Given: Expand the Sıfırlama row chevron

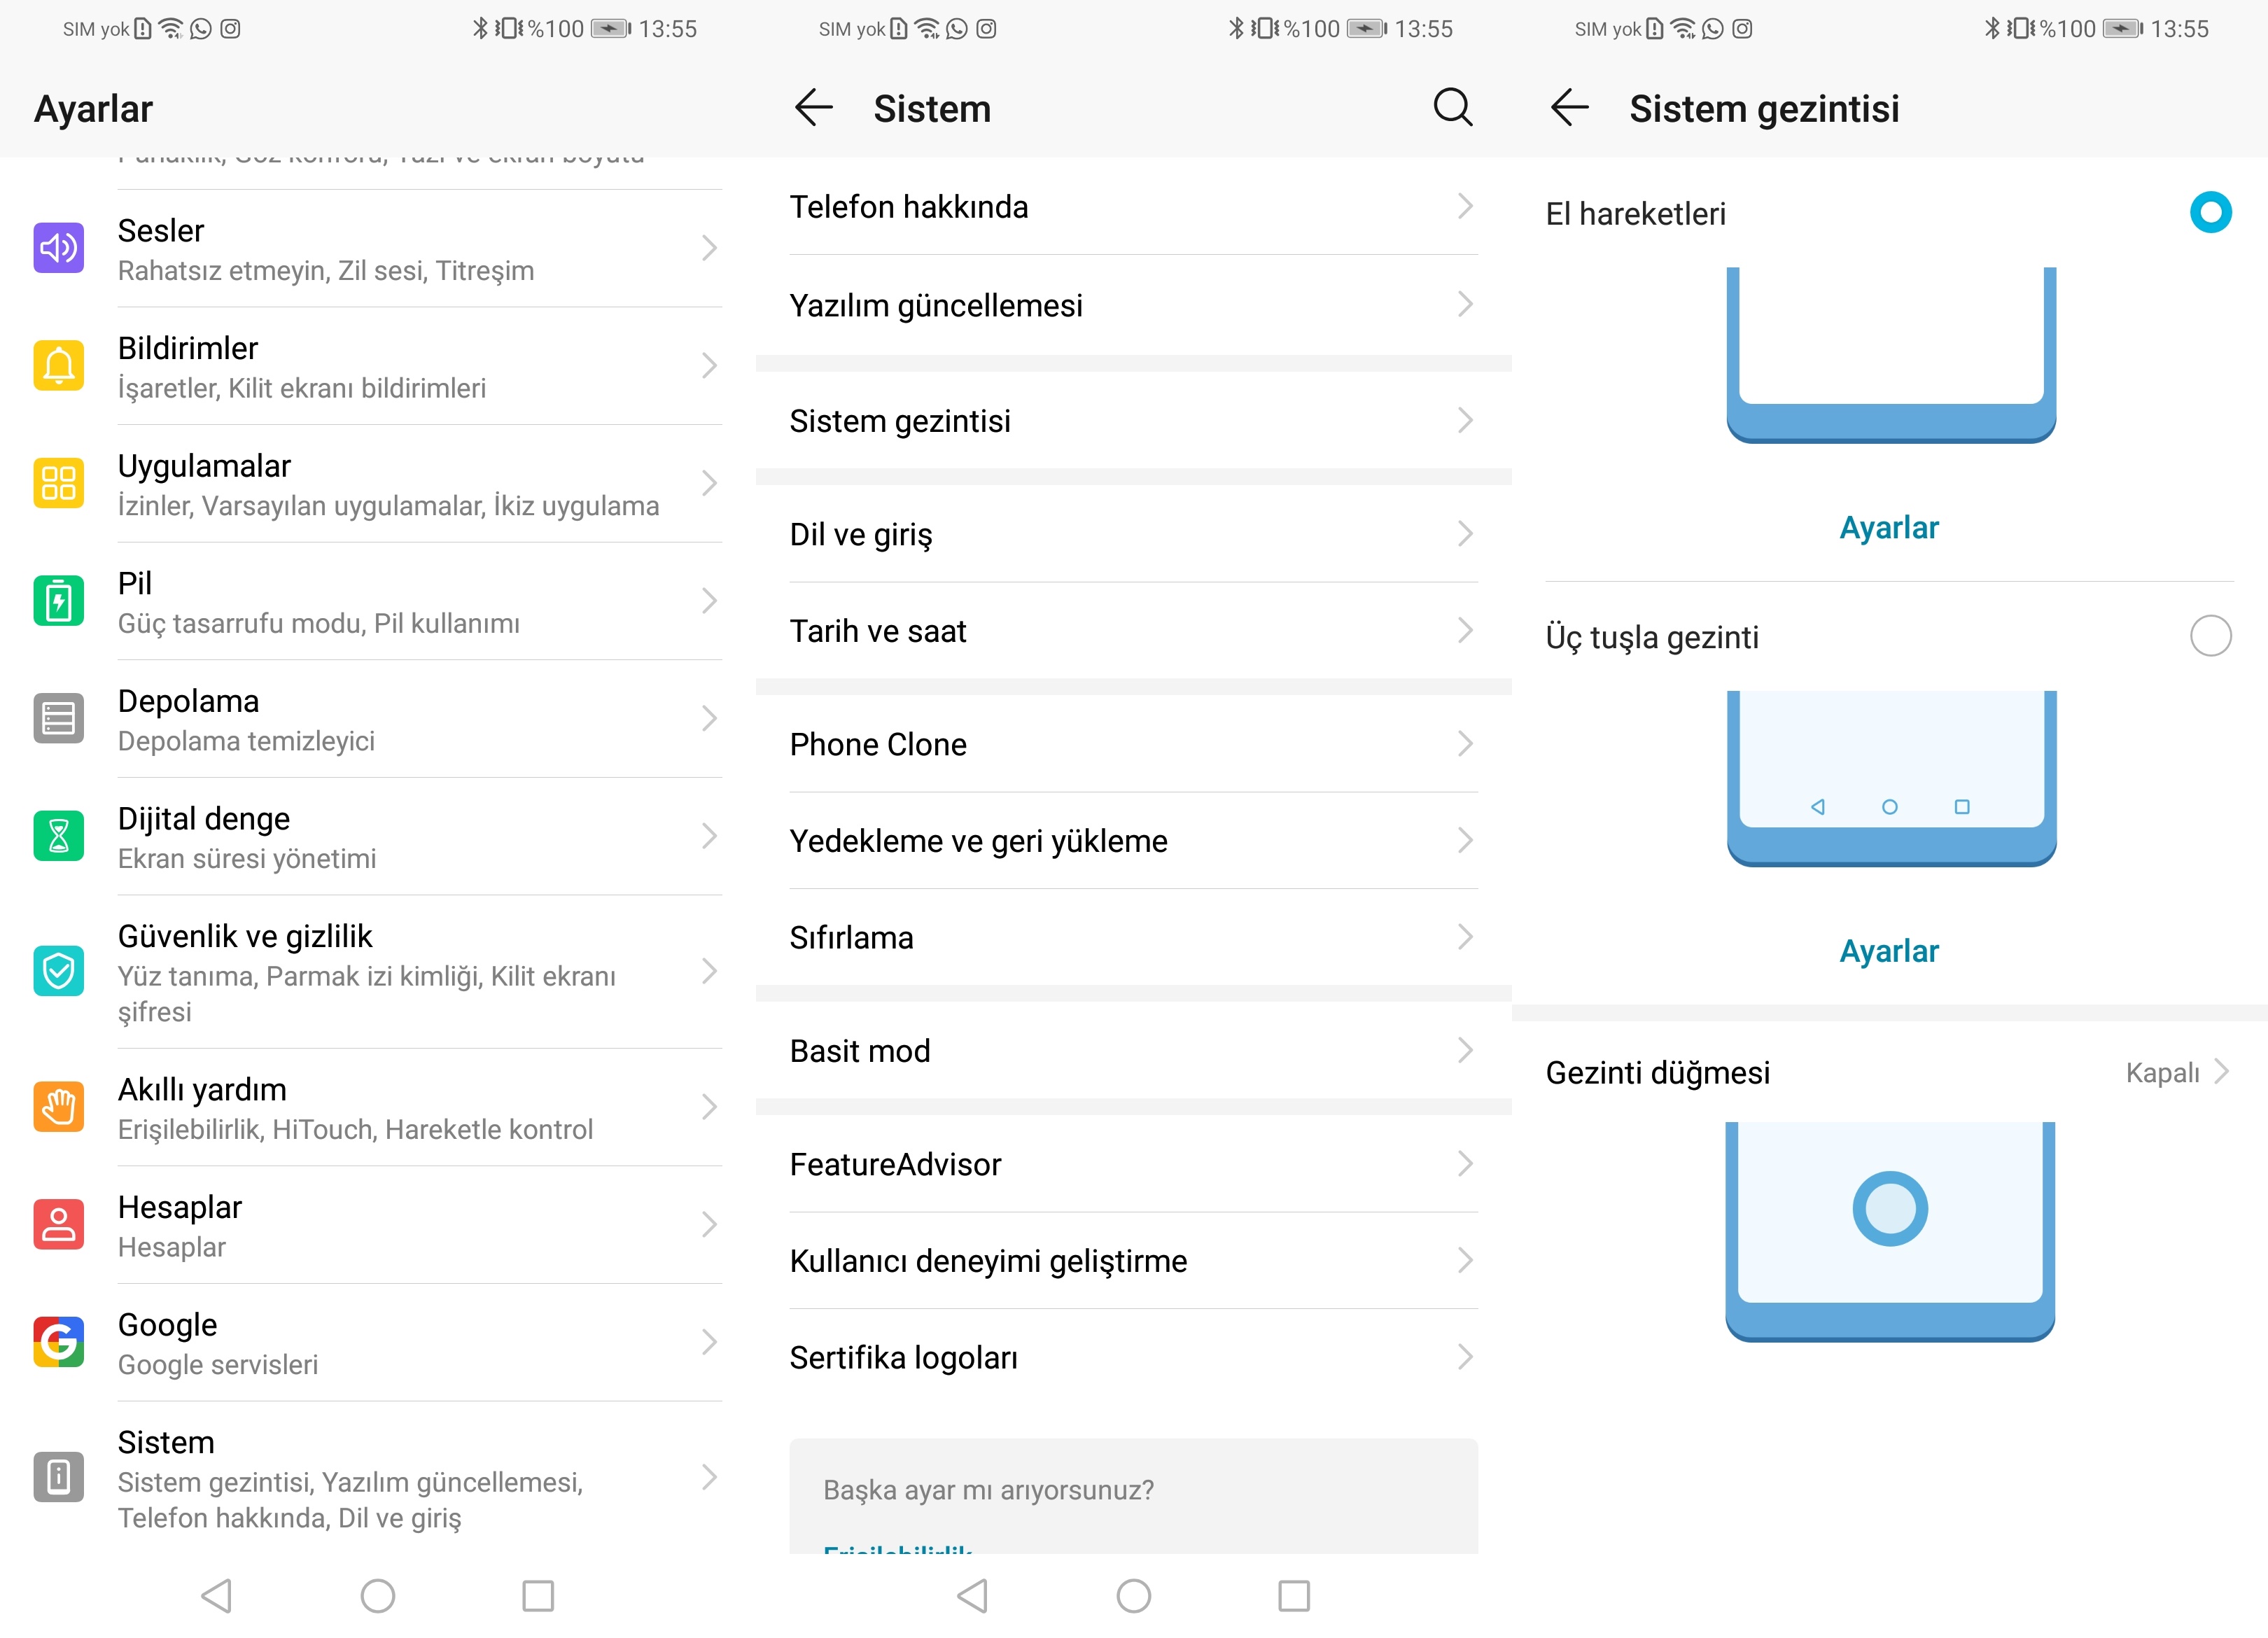Looking at the screenshot, I should [x=1465, y=937].
